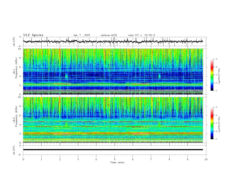Click the ch.2 colorbar "log(PSD)(V²/Hz)" label
232x179 pixels.
(219, 125)
